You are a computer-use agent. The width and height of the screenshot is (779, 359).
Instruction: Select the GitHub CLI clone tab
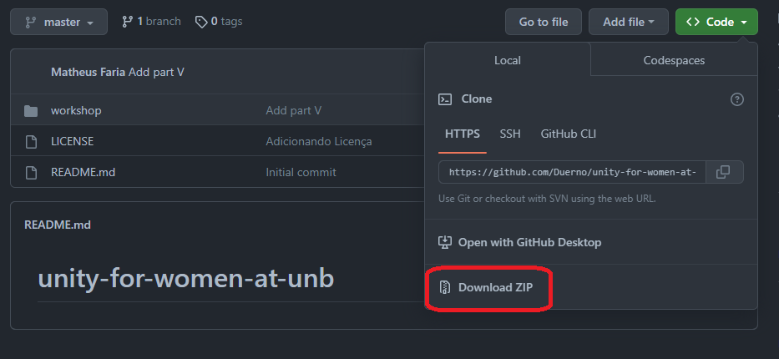568,134
